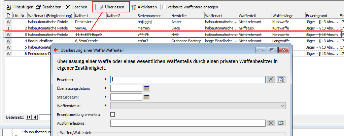Tick the Erwerbsmeldung erwartet checkbox

[x=113, y=115]
